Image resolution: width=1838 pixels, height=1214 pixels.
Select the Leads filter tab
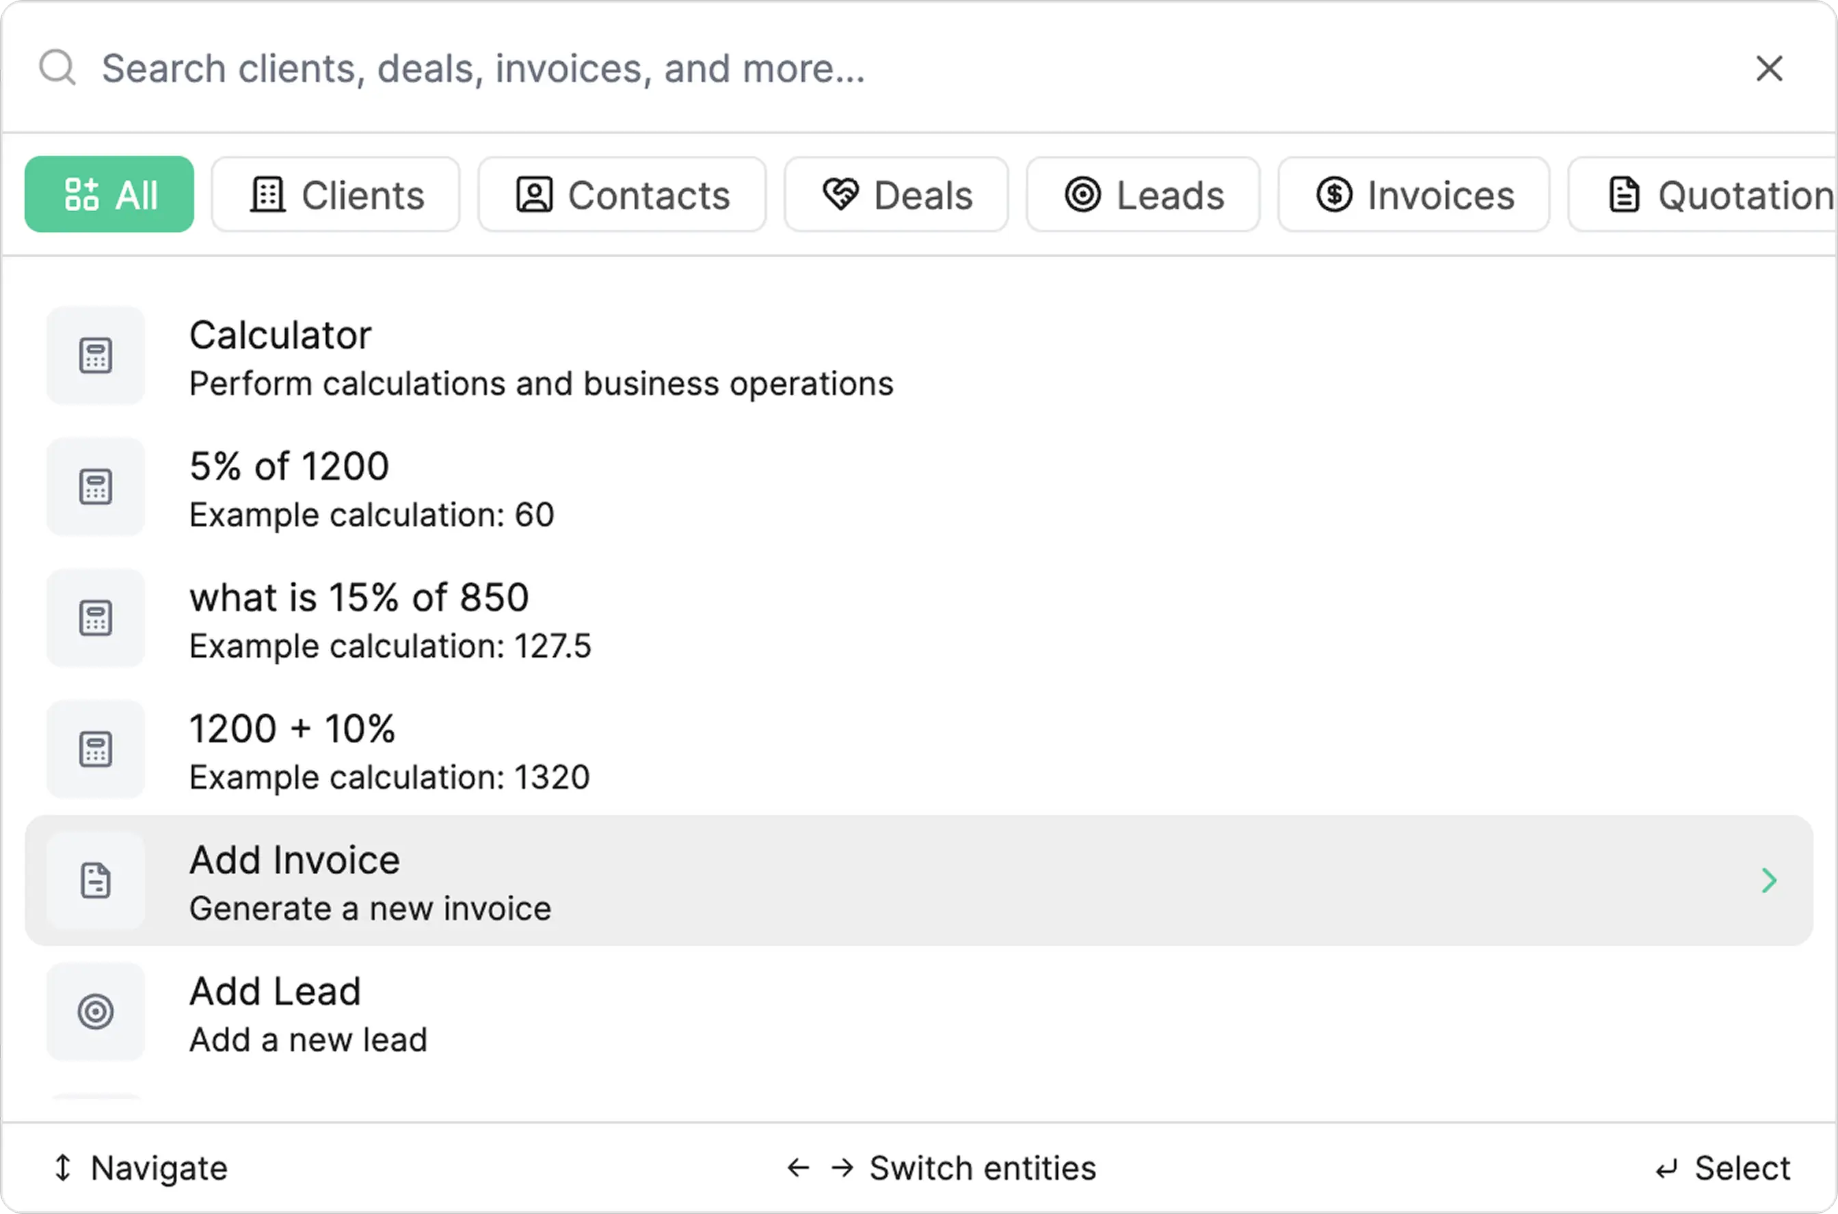1143,194
